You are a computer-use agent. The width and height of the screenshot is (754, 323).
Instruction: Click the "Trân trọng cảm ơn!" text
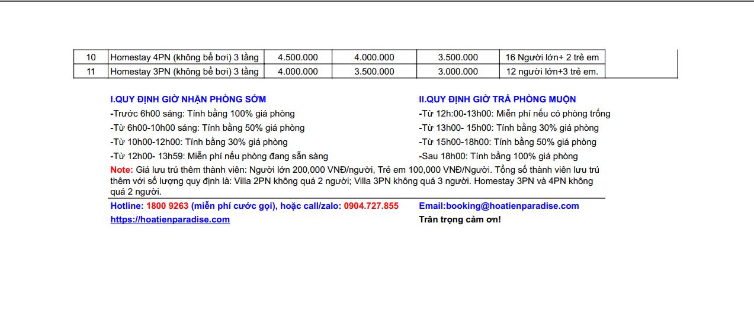click(460, 219)
